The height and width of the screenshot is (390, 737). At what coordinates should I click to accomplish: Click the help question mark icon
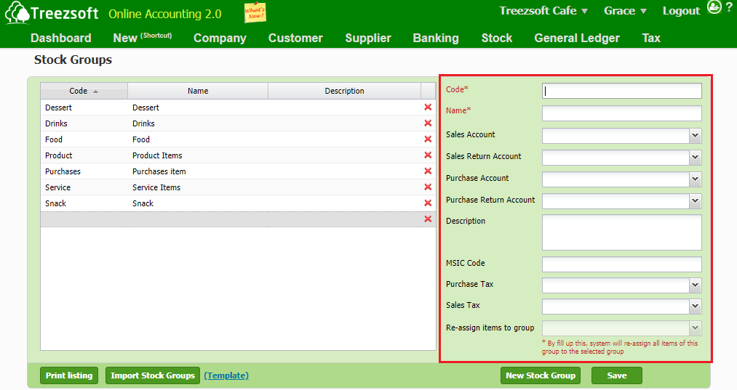(x=729, y=7)
